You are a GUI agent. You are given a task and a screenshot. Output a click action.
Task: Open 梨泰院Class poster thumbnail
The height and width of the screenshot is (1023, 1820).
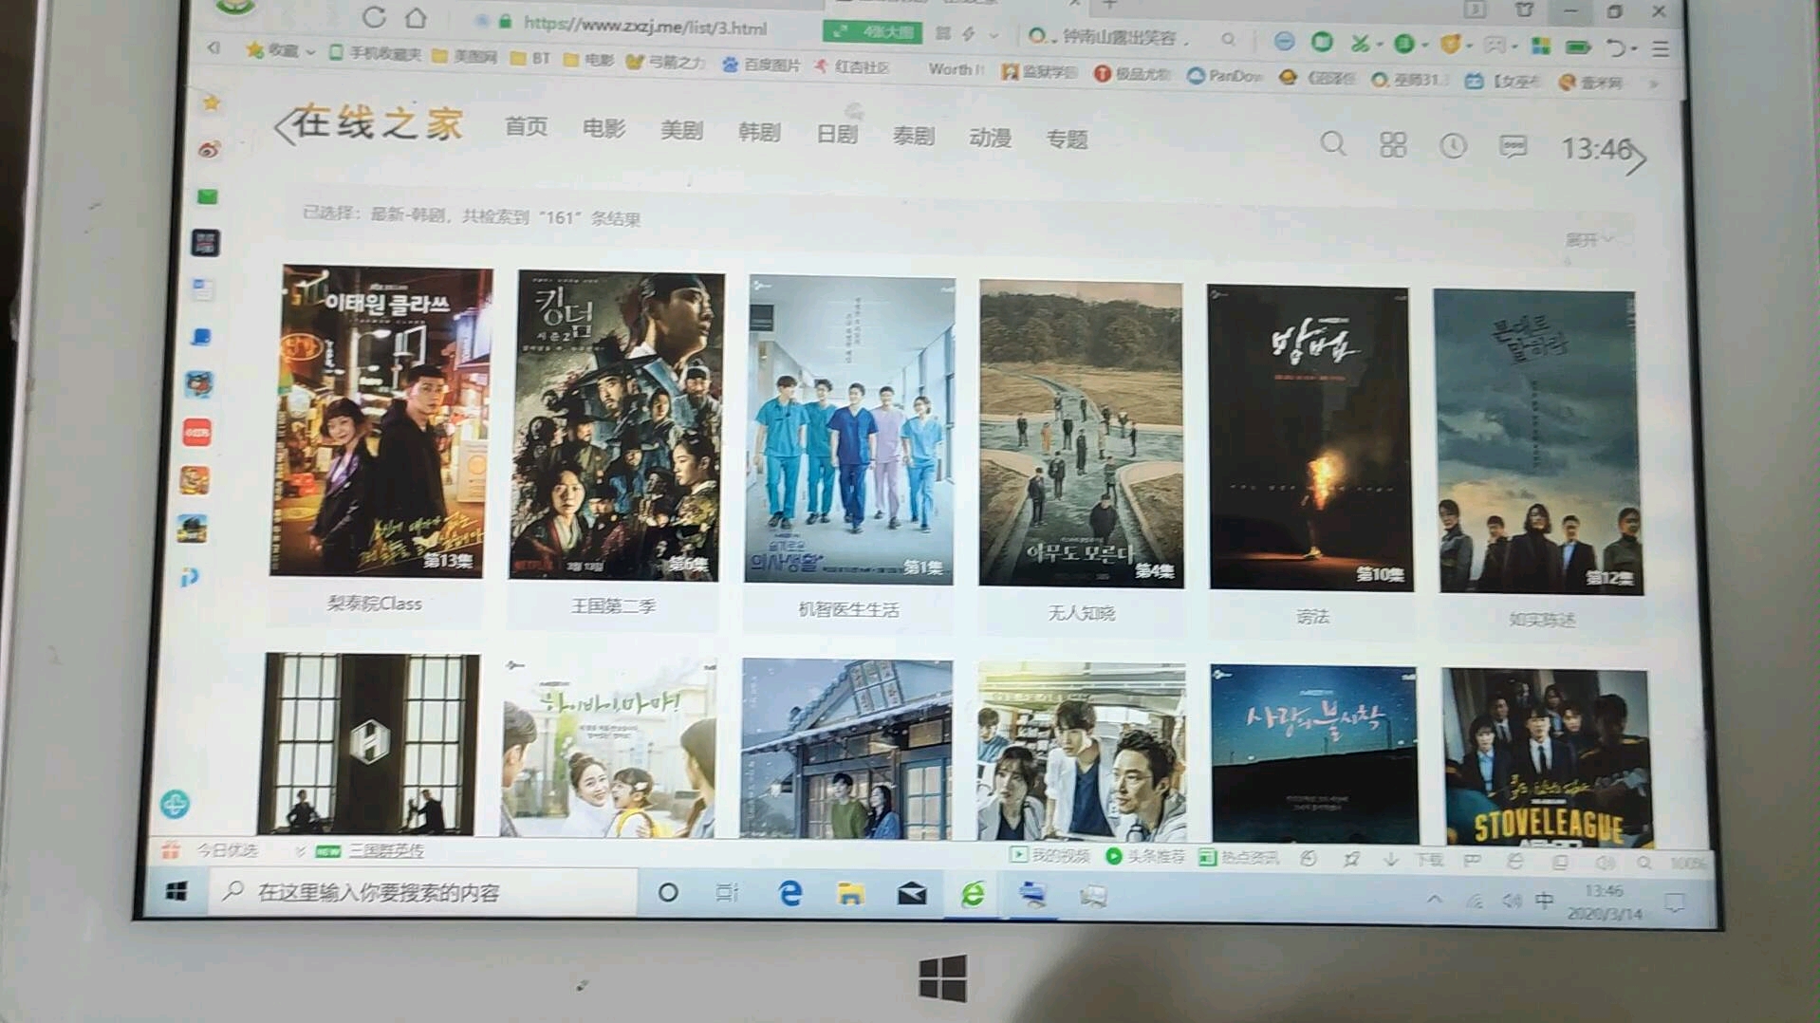(381, 421)
